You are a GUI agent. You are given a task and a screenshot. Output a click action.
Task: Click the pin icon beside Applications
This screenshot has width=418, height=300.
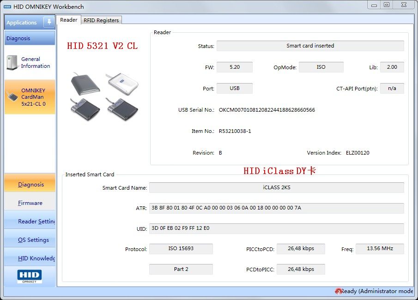tap(49, 22)
